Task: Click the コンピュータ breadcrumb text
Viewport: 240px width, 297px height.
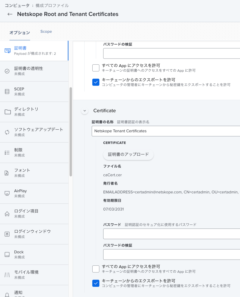Action: click(17, 6)
